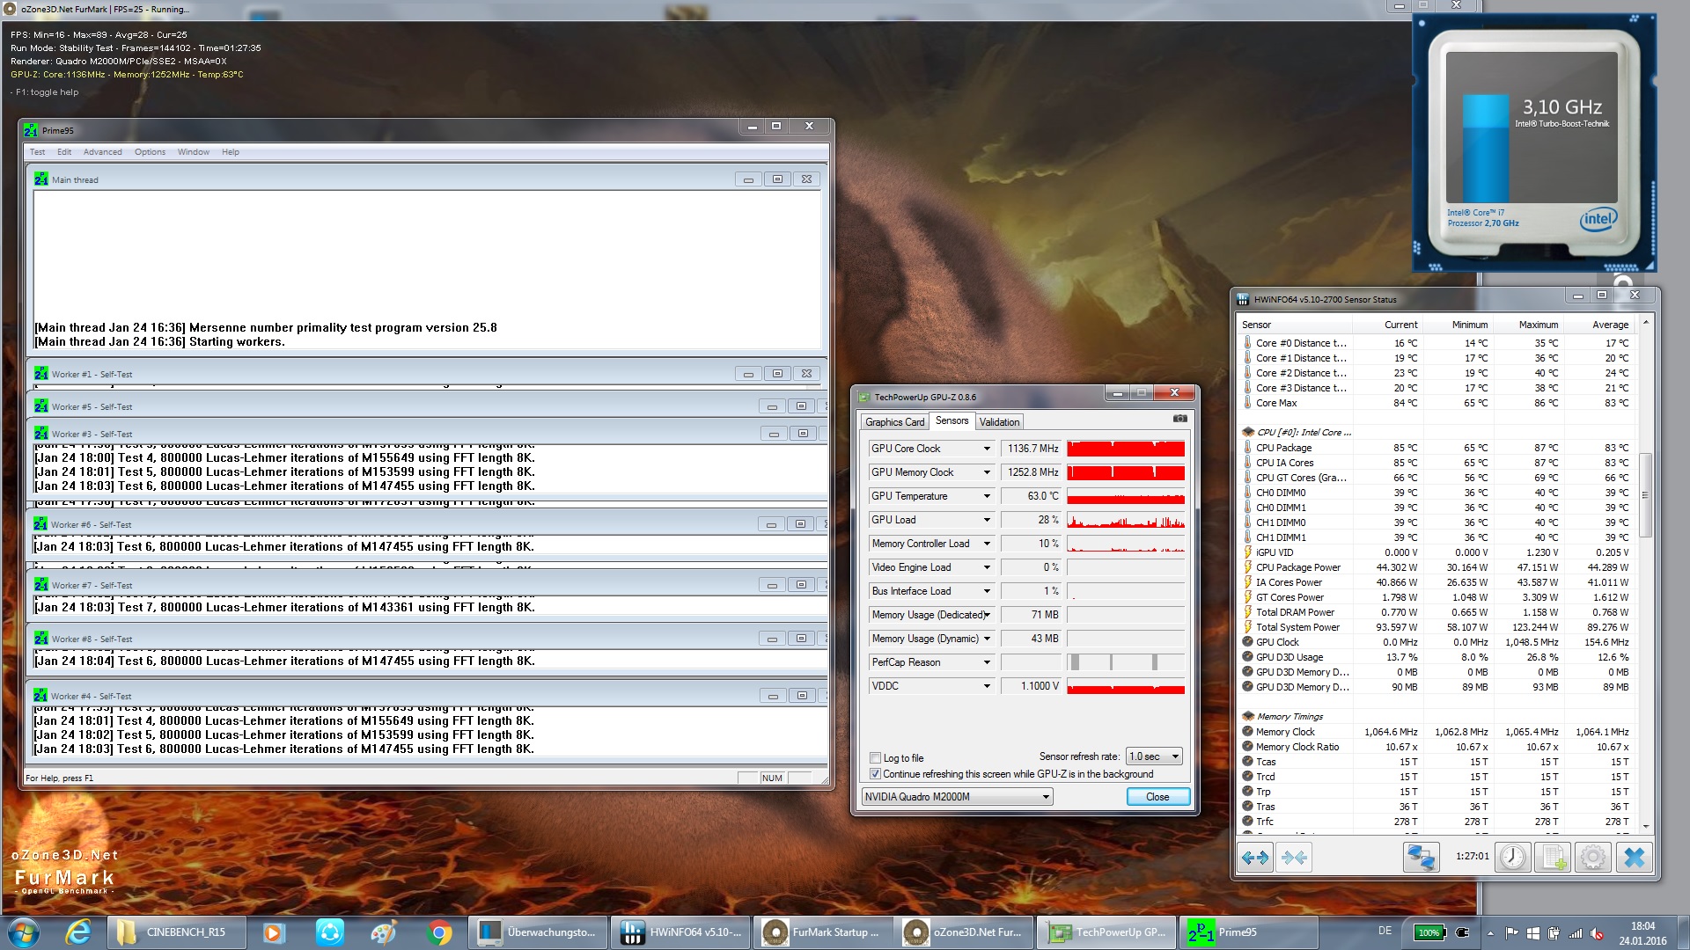The width and height of the screenshot is (1690, 950).
Task: Open Prime95 Advanced menu
Action: (x=102, y=152)
